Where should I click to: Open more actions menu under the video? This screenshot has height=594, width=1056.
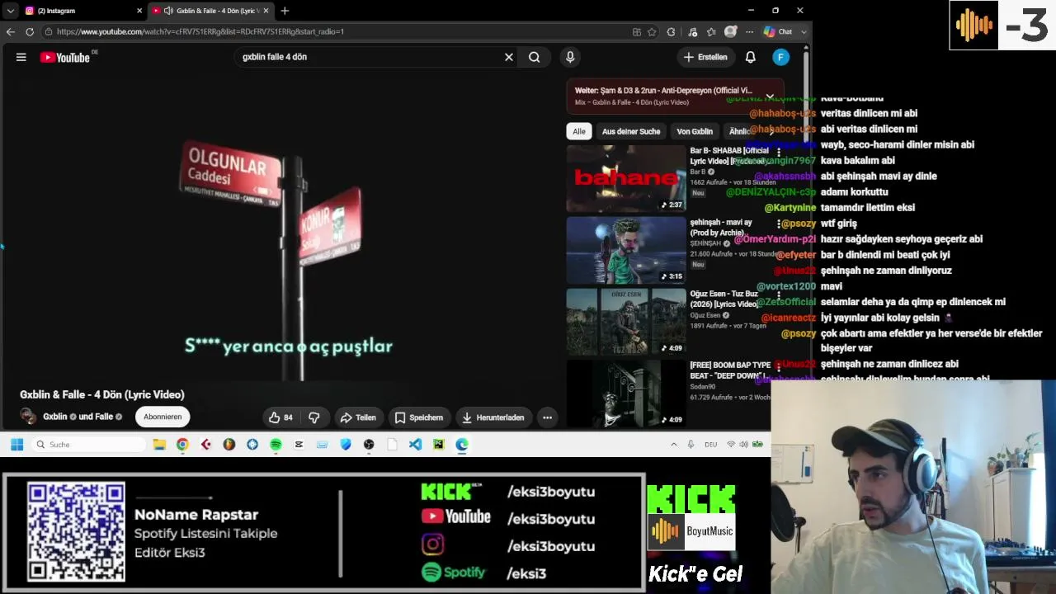pos(547,417)
